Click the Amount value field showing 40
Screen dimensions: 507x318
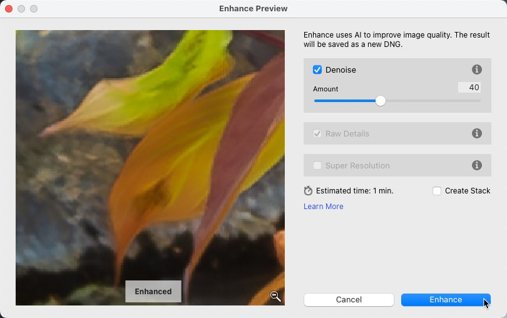(469, 88)
